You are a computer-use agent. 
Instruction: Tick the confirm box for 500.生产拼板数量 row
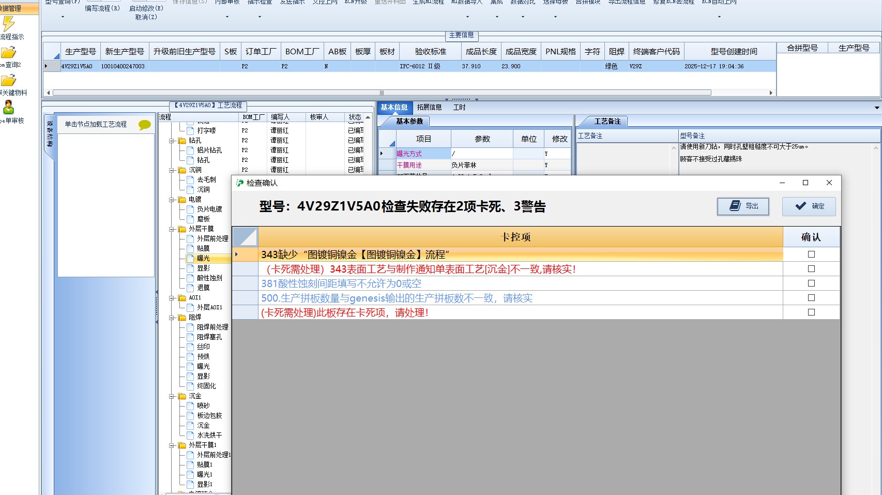811,298
